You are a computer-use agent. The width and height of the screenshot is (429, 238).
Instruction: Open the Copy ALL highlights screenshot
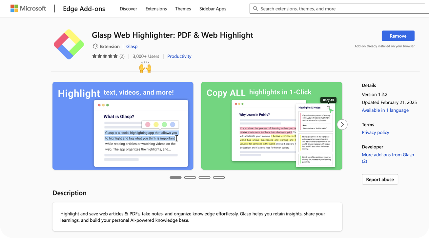click(x=272, y=126)
